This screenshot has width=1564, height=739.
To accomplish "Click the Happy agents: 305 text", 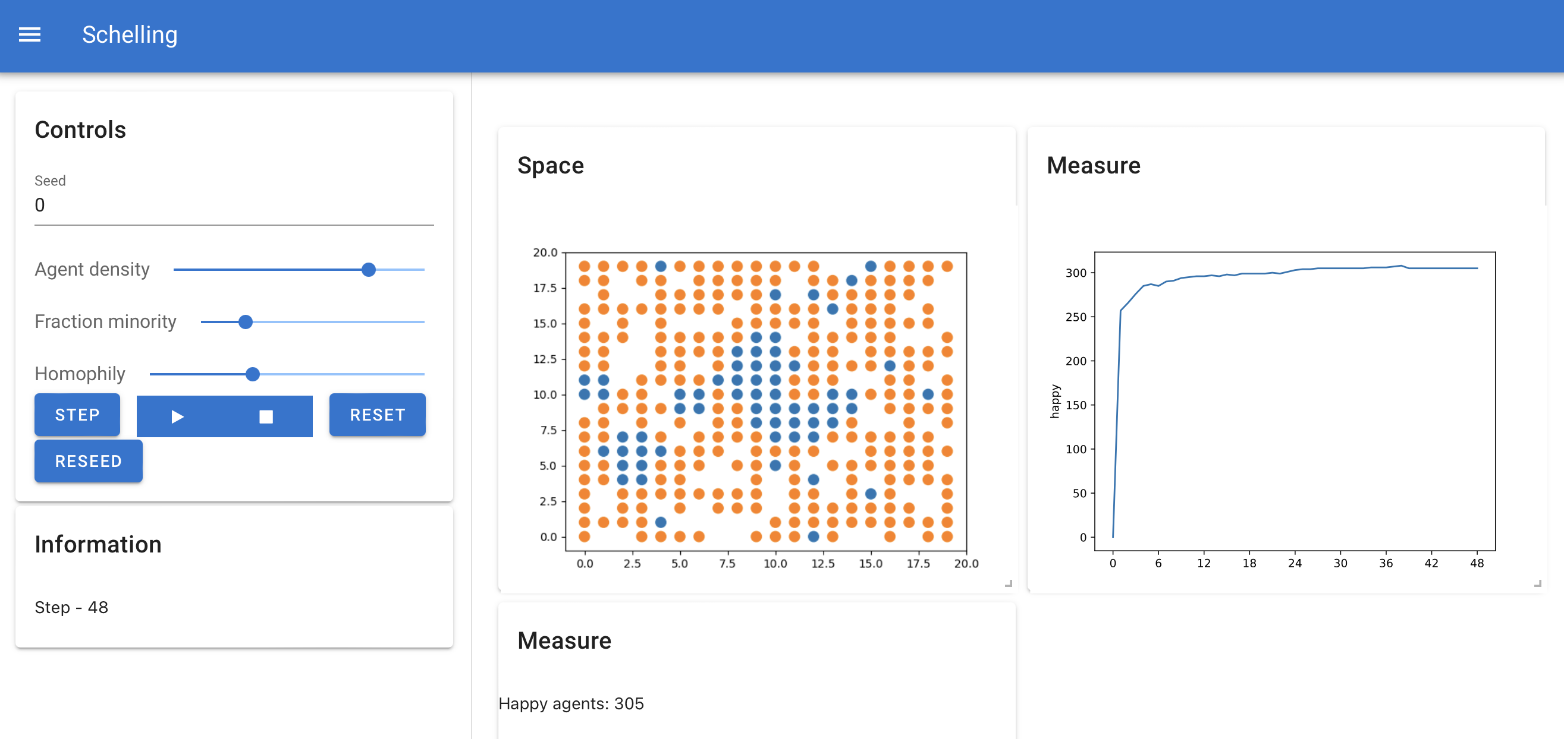I will 571,704.
